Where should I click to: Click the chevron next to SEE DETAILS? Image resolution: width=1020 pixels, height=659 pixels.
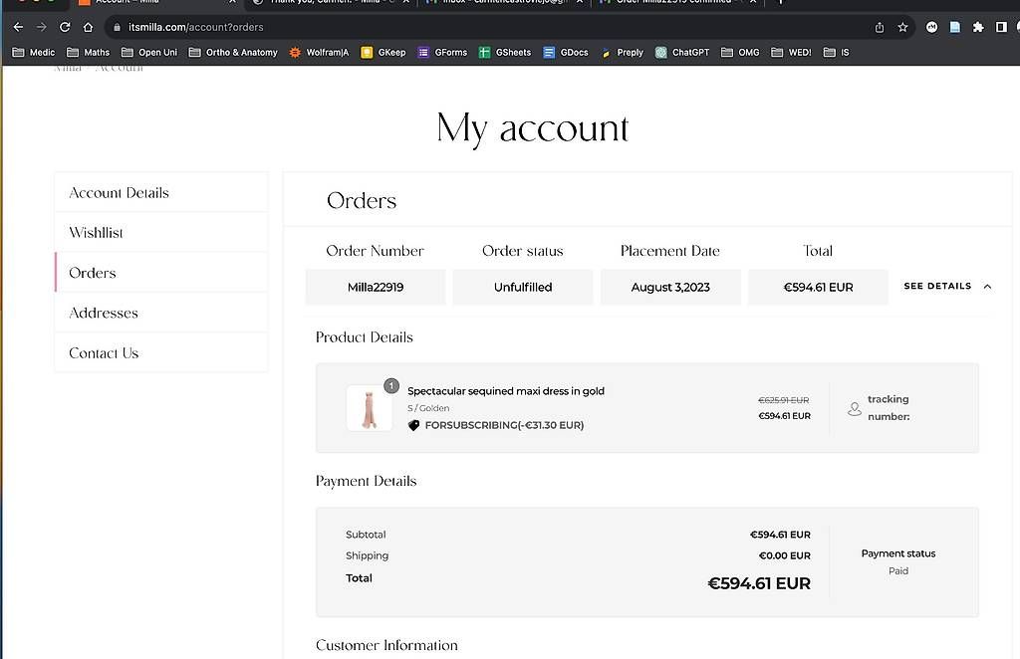tap(987, 286)
